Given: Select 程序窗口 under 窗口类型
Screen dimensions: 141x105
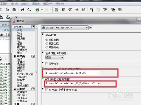Looking at the screenshot, I should coord(22,92).
